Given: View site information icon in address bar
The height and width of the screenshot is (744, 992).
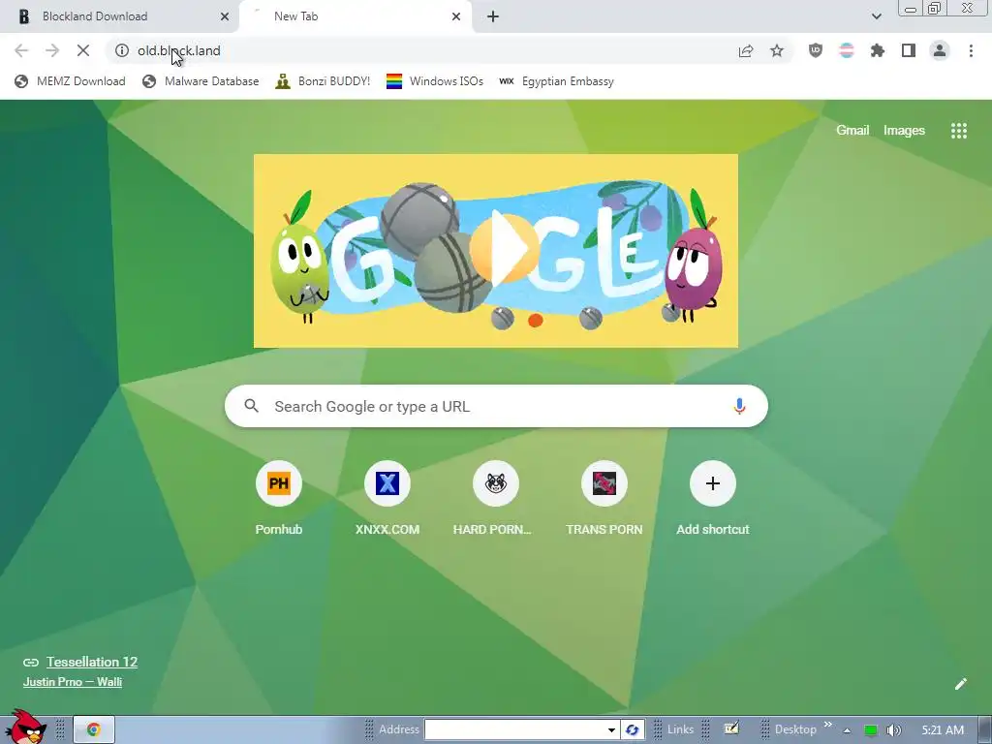Looking at the screenshot, I should 122,50.
